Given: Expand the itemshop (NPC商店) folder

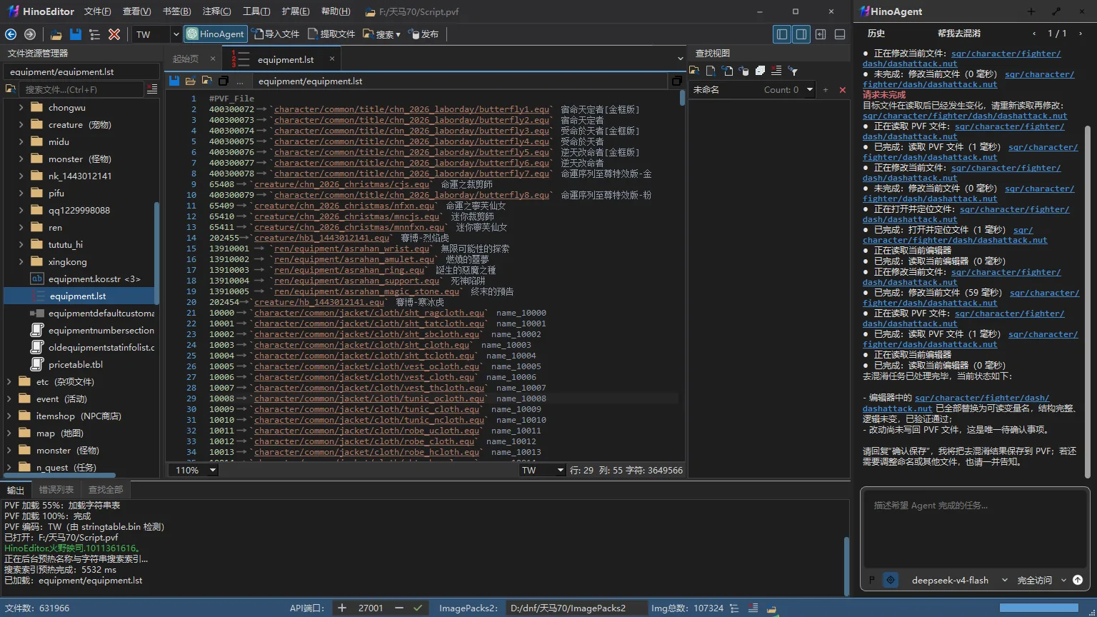Looking at the screenshot, I should click(x=9, y=416).
